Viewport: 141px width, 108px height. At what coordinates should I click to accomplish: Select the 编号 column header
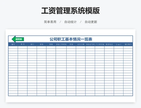coord(13,44)
